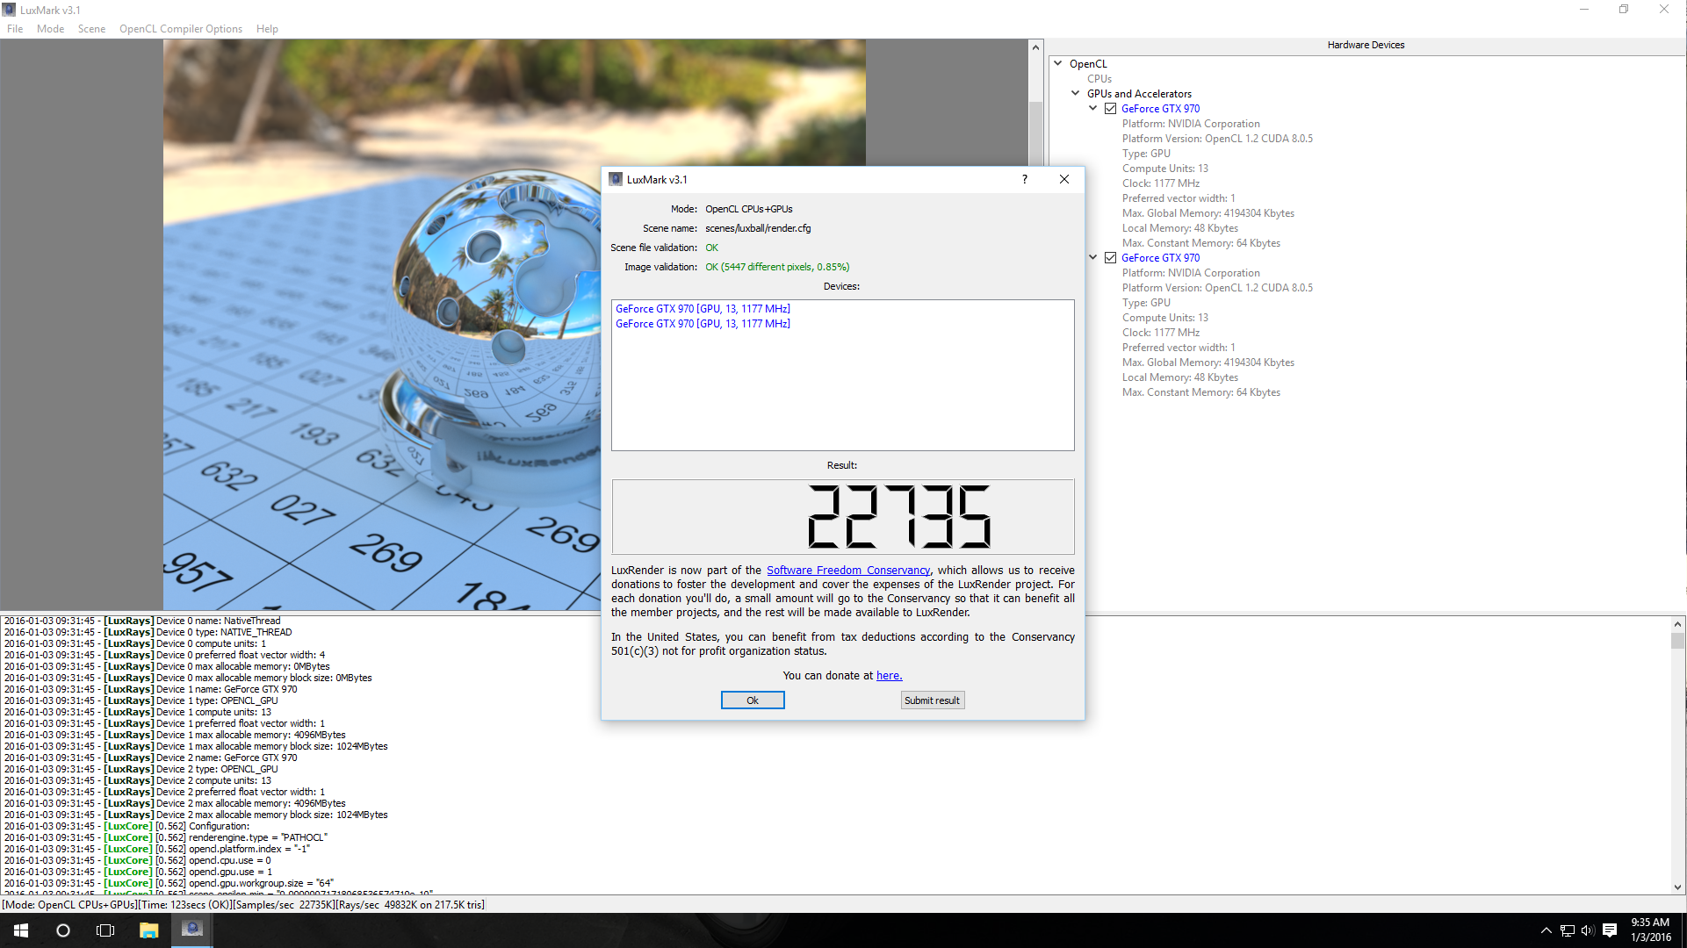Screen dimensions: 1687x948
Task: Show hidden tray icons chevron
Action: [1546, 930]
